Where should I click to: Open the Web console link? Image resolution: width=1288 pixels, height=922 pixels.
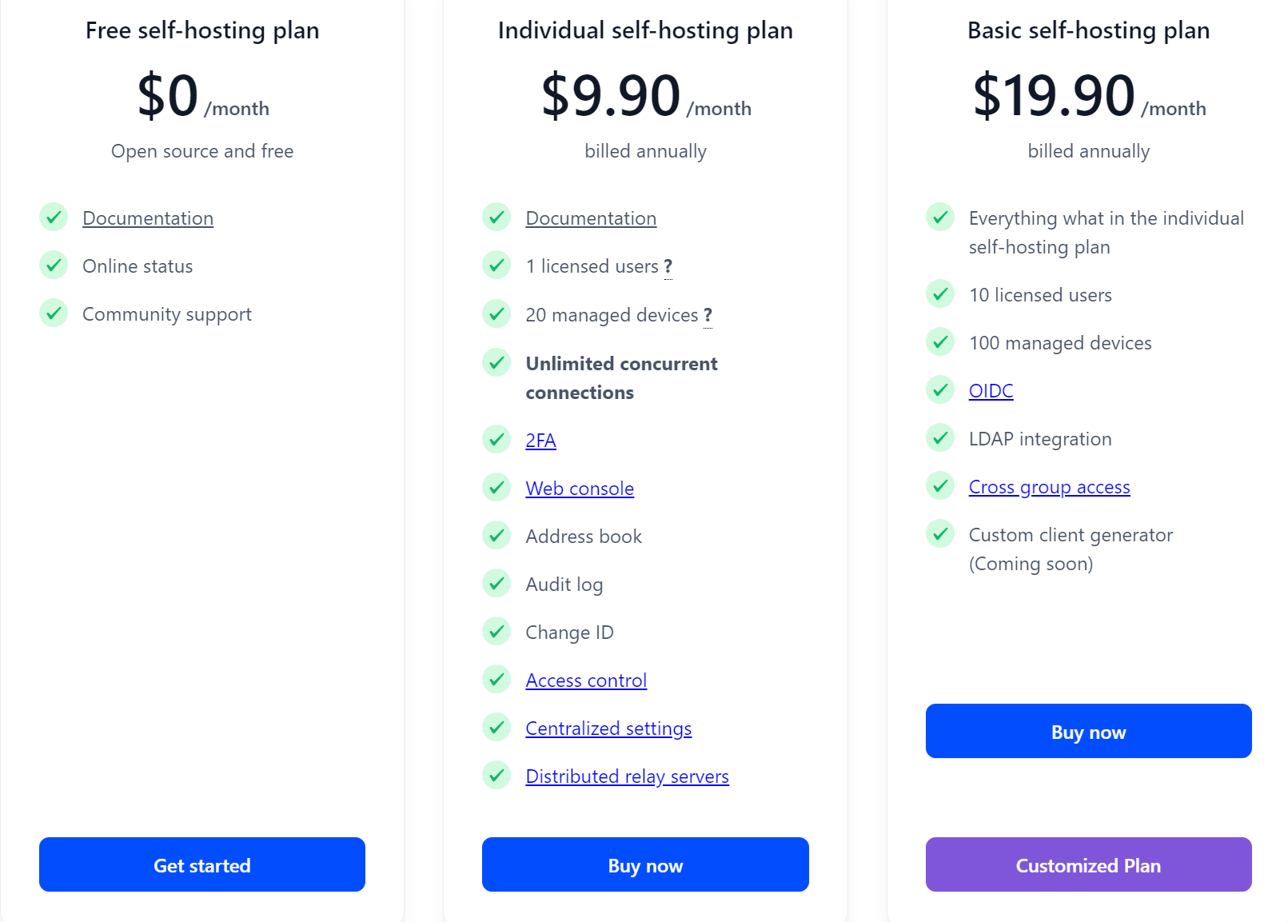580,489
